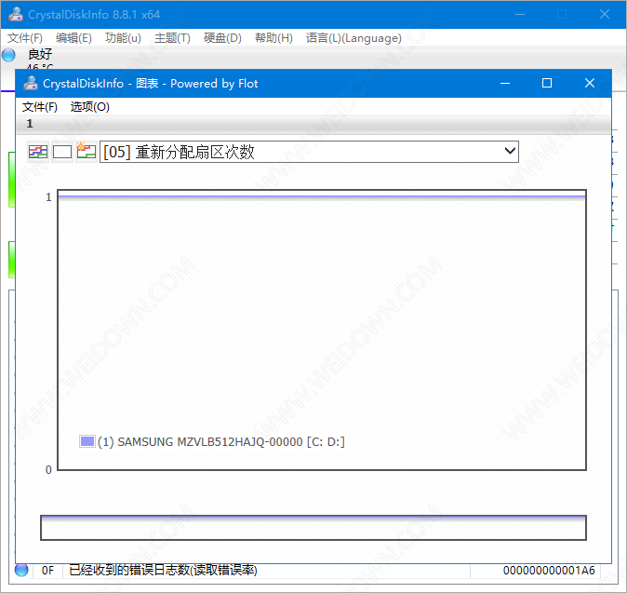Maximize the chart window
The height and width of the screenshot is (593, 627).
click(547, 83)
